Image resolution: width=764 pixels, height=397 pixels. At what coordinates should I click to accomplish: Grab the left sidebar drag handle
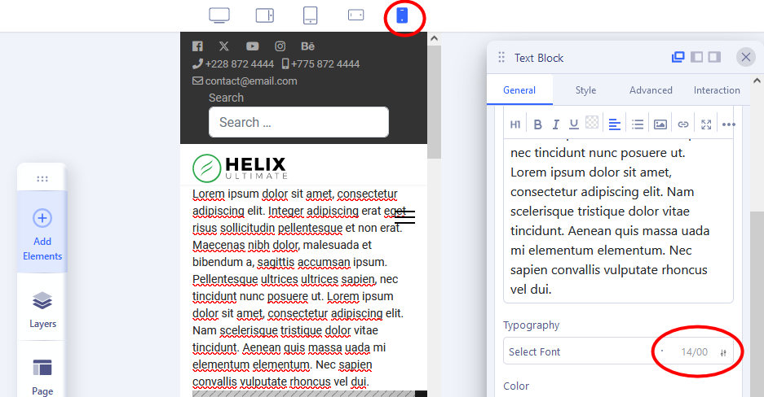click(x=42, y=179)
